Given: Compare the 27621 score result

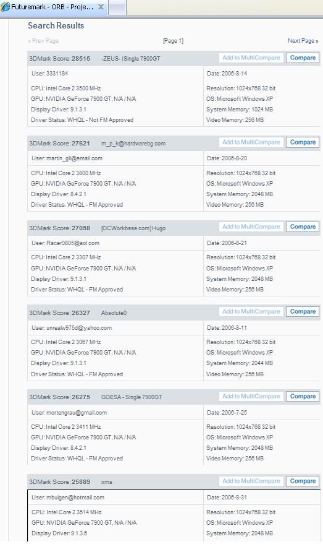Looking at the screenshot, I should click(x=303, y=142).
